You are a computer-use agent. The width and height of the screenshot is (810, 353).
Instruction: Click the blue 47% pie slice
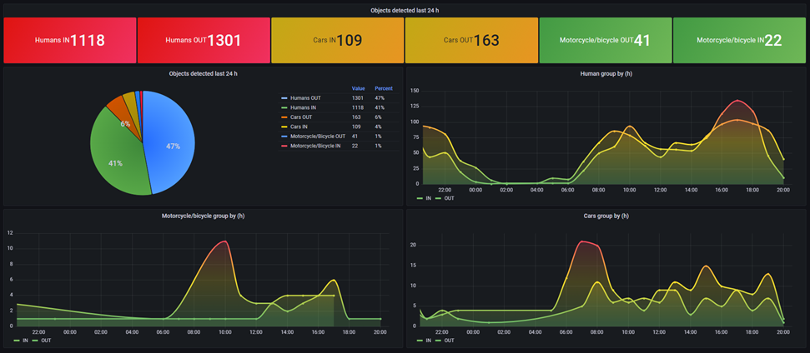(x=170, y=144)
